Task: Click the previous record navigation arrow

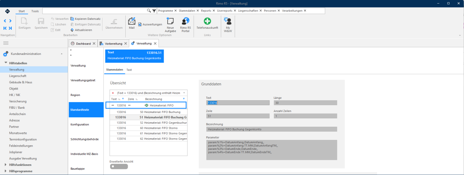Action: [5, 21]
